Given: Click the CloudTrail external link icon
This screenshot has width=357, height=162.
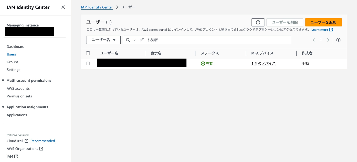Looking at the screenshot, I should coord(27,141).
